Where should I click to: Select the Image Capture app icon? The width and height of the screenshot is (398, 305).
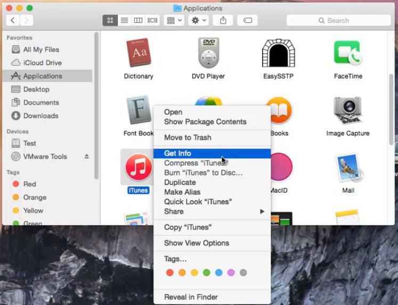pos(348,111)
